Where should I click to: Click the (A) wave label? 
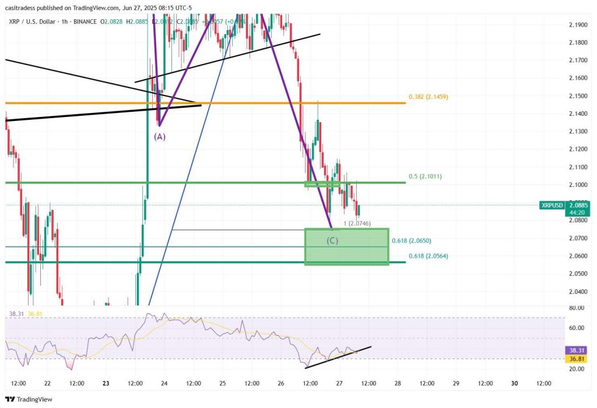pos(160,137)
